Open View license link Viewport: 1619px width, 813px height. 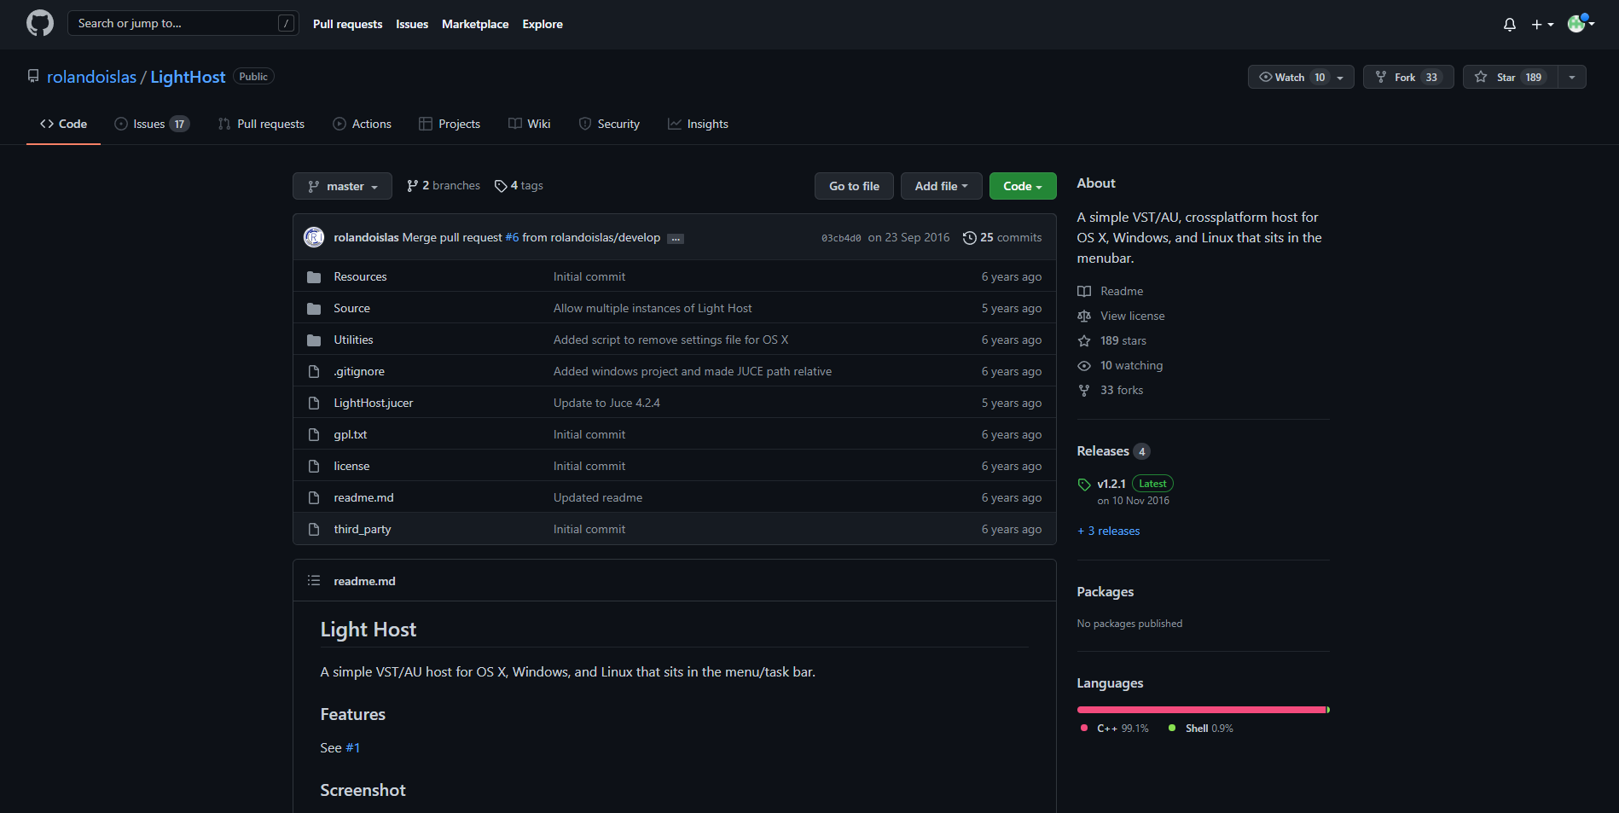pyautogui.click(x=1132, y=316)
